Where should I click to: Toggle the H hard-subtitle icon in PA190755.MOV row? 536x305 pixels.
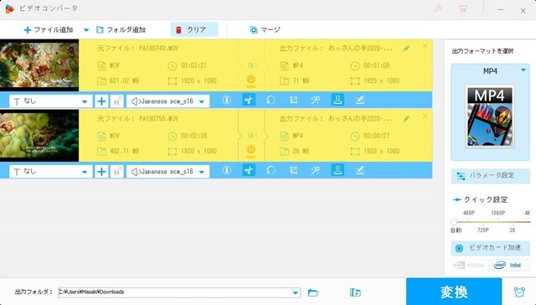coord(116,172)
